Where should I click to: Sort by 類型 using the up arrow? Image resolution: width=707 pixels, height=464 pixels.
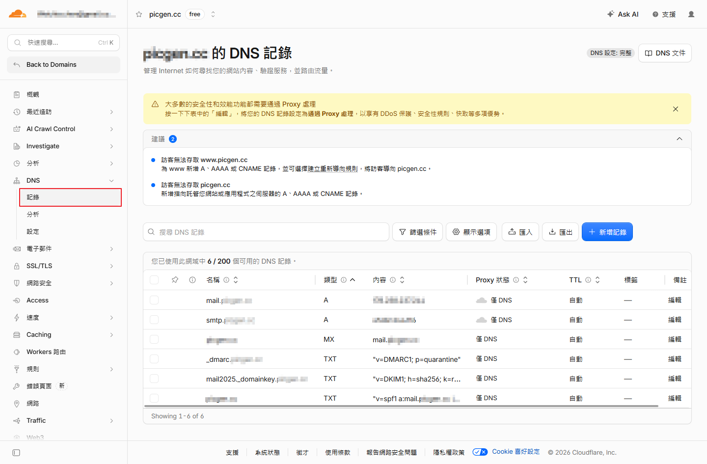[x=353, y=280]
